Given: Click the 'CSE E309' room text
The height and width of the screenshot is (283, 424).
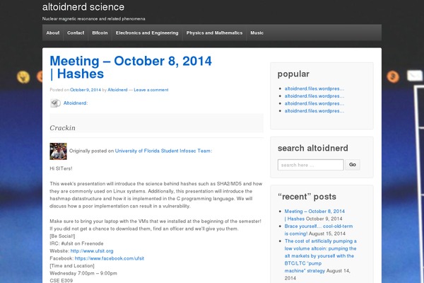Looking at the screenshot, I should pyautogui.click(x=61, y=281).
